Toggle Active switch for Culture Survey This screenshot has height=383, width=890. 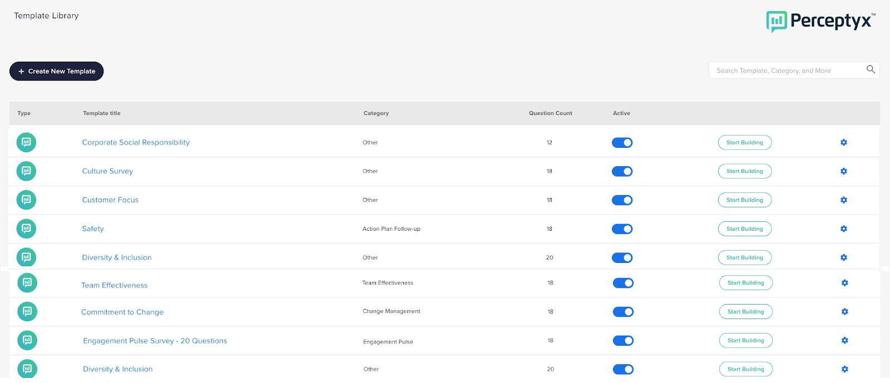(622, 171)
